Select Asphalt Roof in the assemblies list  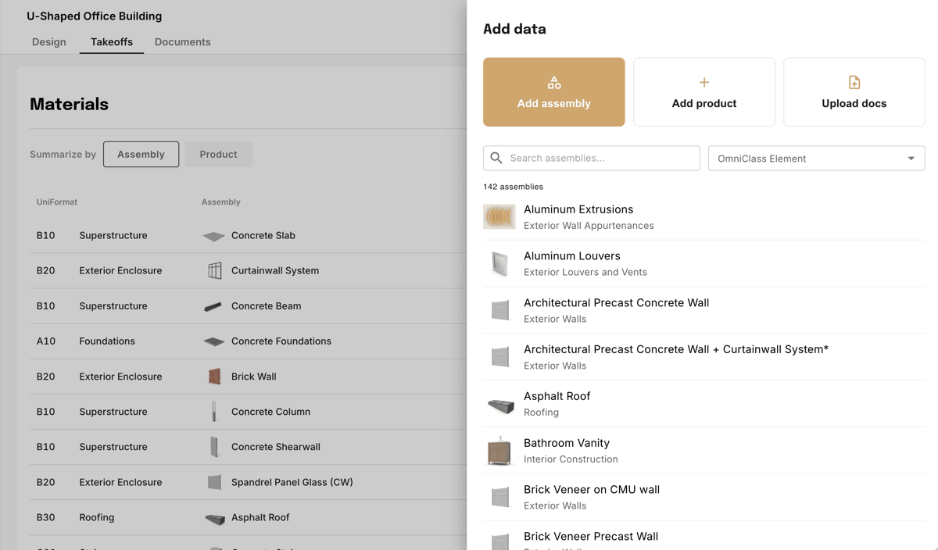[703, 404]
